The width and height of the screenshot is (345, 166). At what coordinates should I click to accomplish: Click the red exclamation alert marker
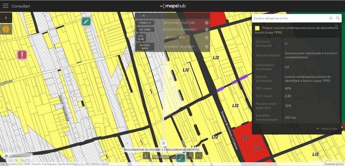coord(22,55)
